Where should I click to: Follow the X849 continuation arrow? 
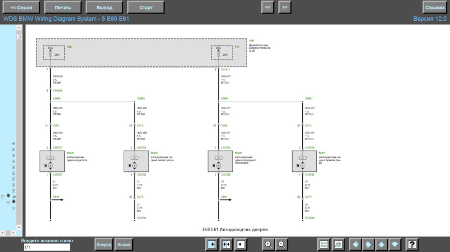pyautogui.click(x=57, y=200)
